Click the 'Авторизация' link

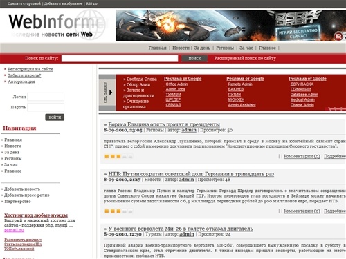(x=21, y=81)
